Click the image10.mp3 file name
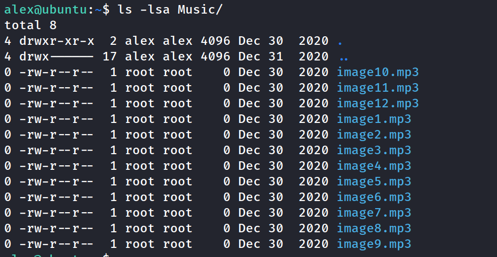The width and height of the screenshot is (497, 257). point(378,72)
